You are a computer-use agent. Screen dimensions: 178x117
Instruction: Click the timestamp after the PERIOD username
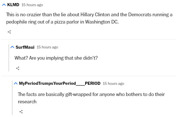(113, 83)
